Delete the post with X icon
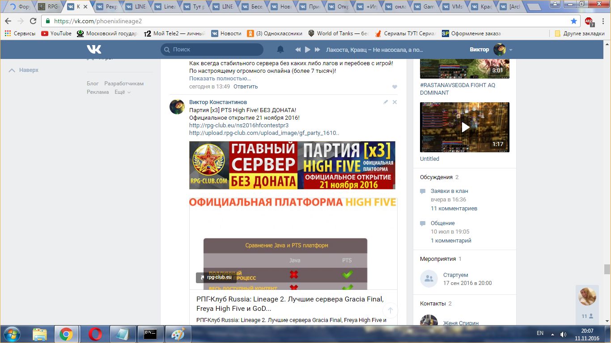611x343 pixels. tap(395, 102)
